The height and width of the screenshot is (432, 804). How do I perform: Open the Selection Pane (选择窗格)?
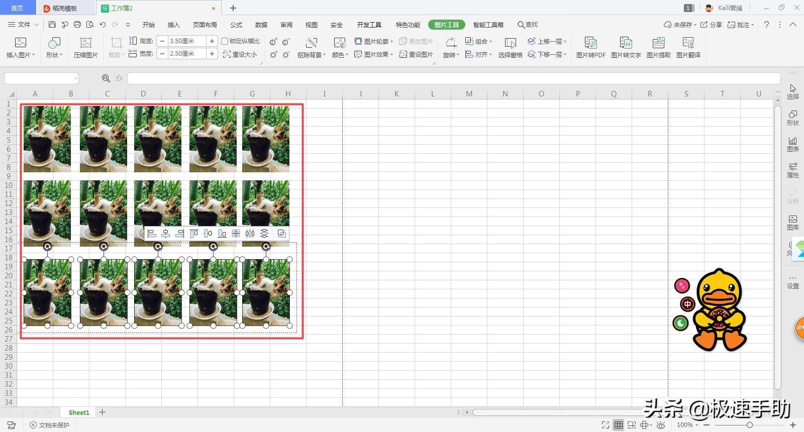click(x=510, y=48)
